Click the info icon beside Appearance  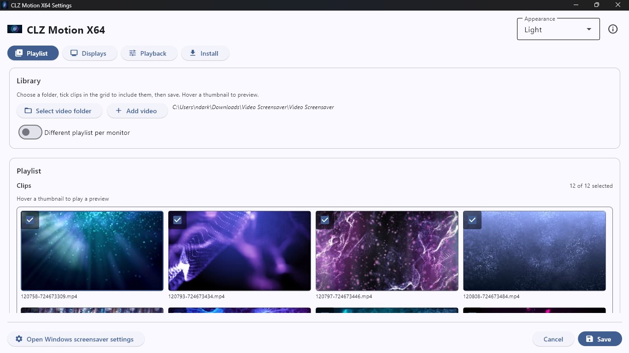click(x=613, y=29)
